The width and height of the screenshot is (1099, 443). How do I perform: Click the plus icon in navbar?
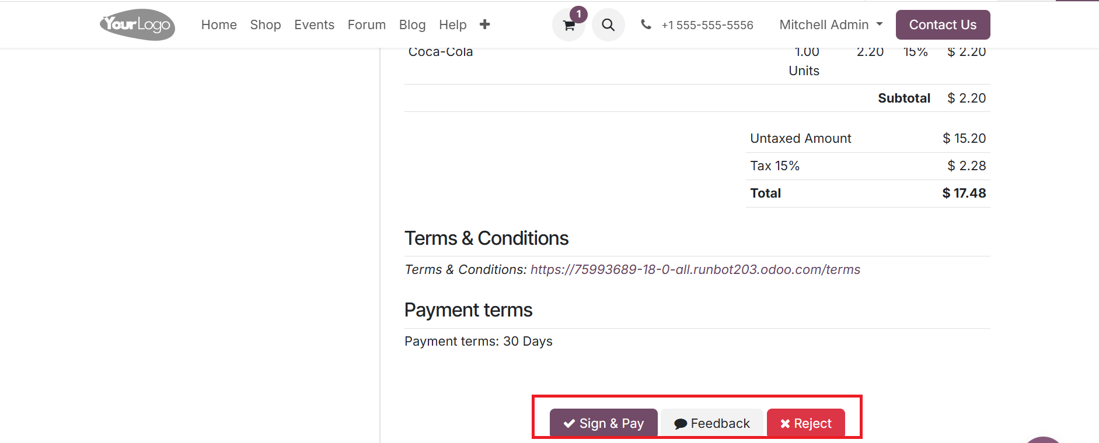pos(484,24)
